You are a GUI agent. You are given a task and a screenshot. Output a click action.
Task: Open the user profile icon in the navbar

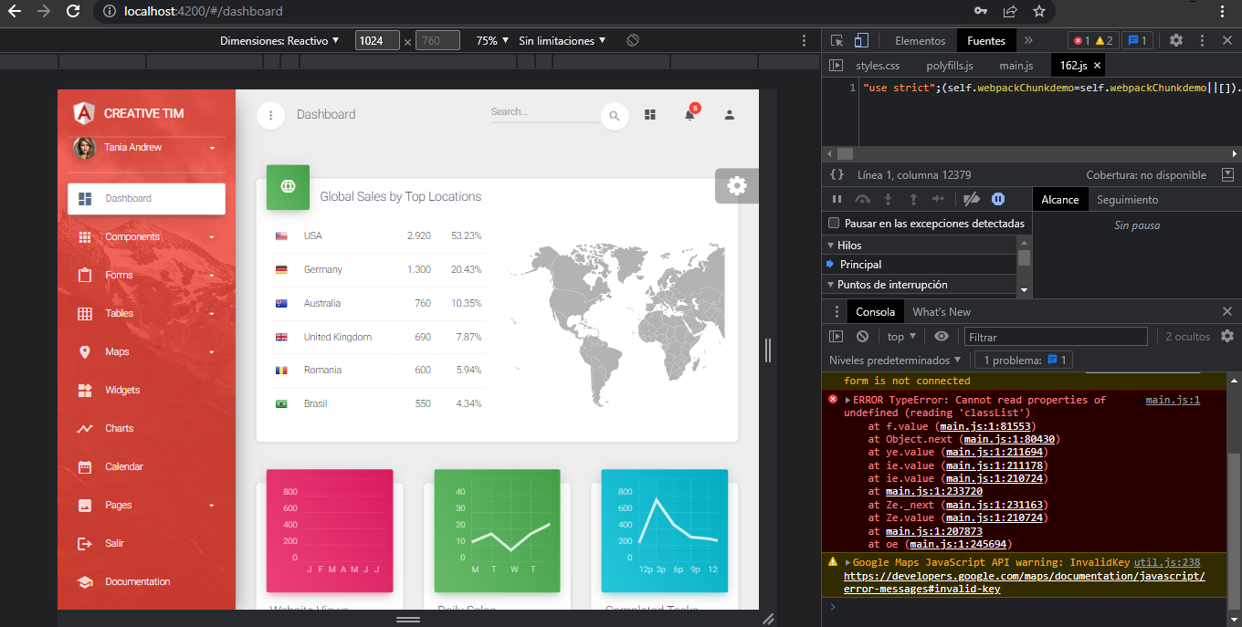coord(729,116)
